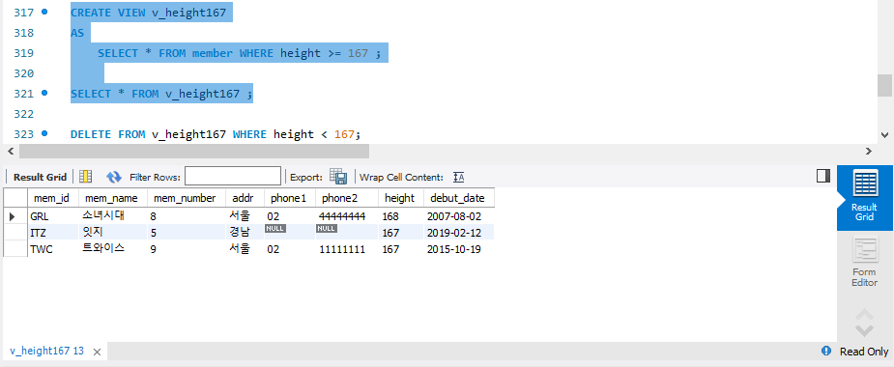Click the horizontal scrollbar right arrow
The width and height of the screenshot is (894, 367).
[x=868, y=151]
